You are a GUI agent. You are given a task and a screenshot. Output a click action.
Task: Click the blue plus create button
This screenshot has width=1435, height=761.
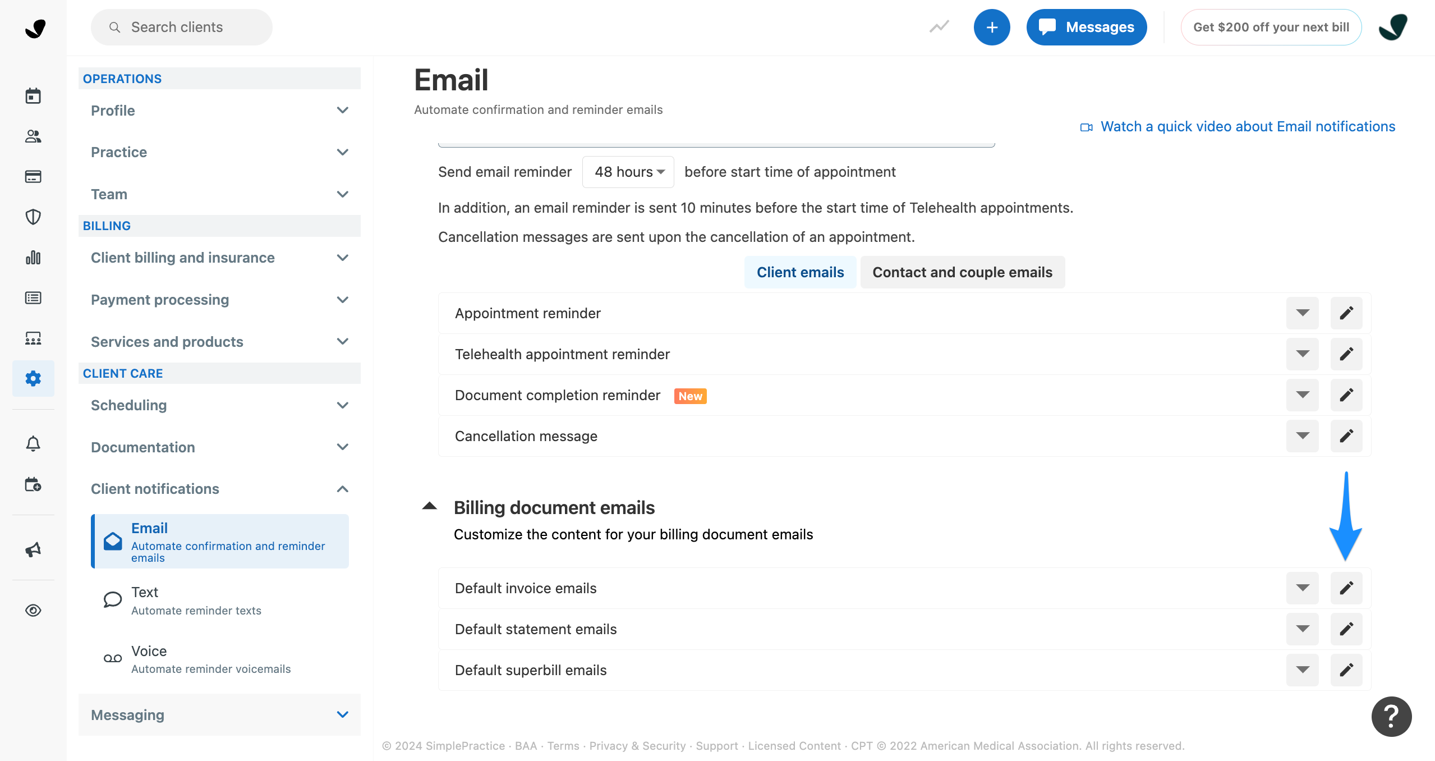pos(992,27)
